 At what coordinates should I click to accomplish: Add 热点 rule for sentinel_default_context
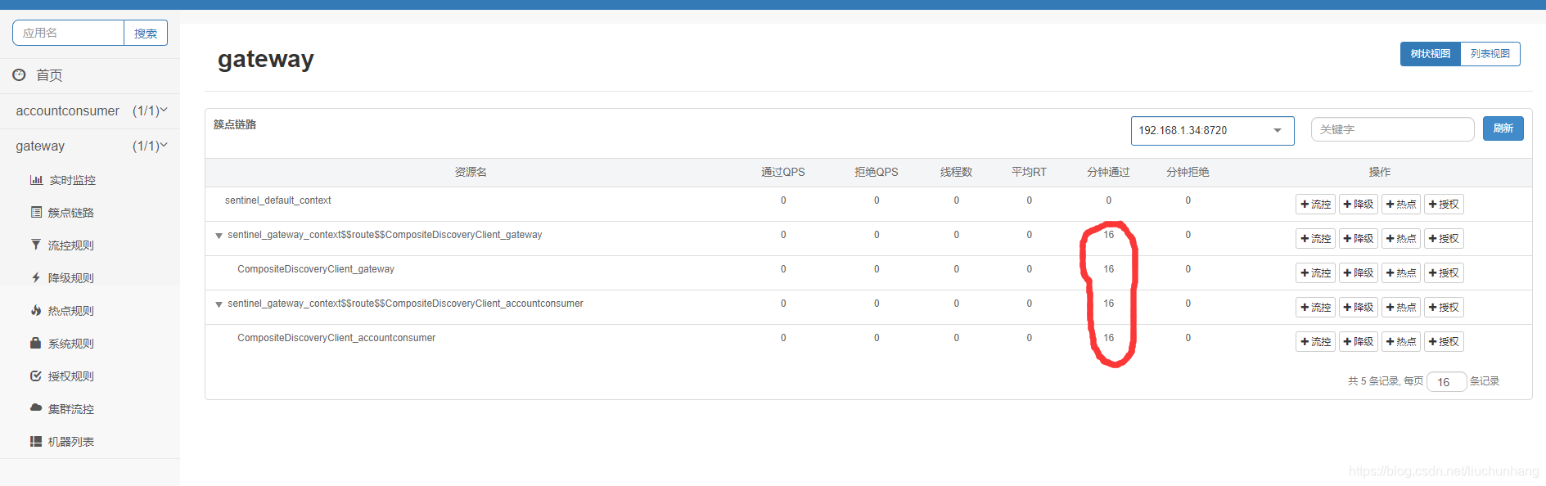coord(1401,205)
